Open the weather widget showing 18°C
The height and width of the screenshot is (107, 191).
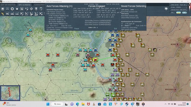tap(9, 104)
